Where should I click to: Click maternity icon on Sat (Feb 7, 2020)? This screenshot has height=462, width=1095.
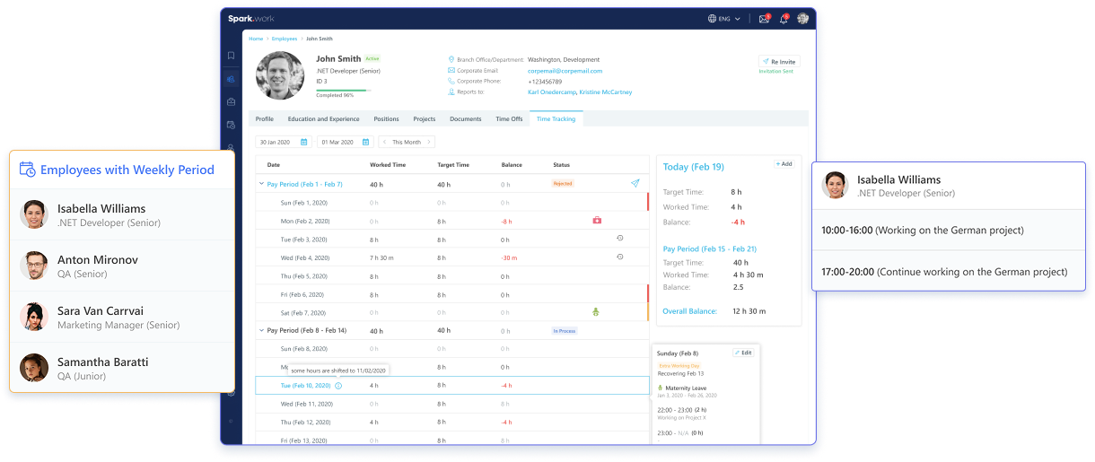click(x=594, y=312)
